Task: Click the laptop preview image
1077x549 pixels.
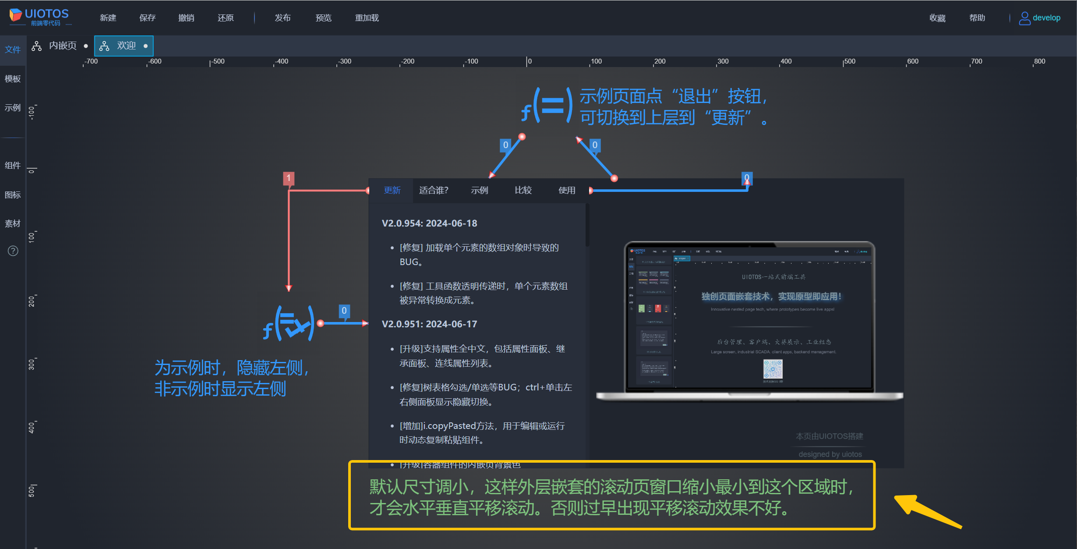Action: 749,320
